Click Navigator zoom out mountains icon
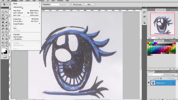 (159, 38)
